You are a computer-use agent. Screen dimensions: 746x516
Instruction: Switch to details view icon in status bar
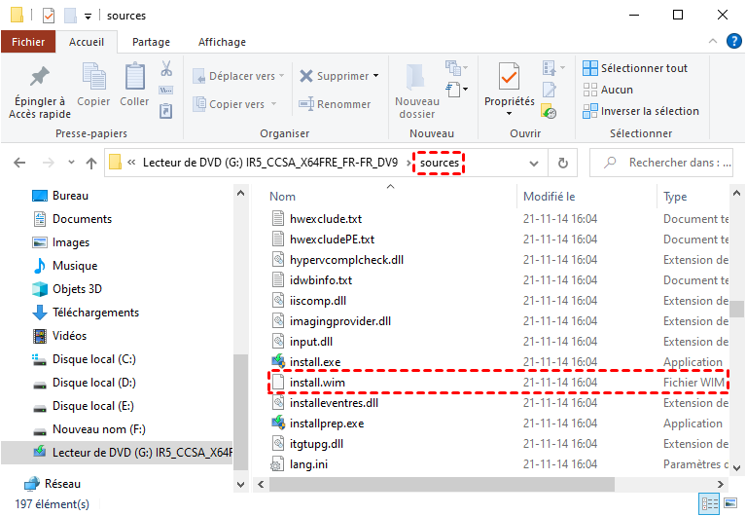(709, 503)
